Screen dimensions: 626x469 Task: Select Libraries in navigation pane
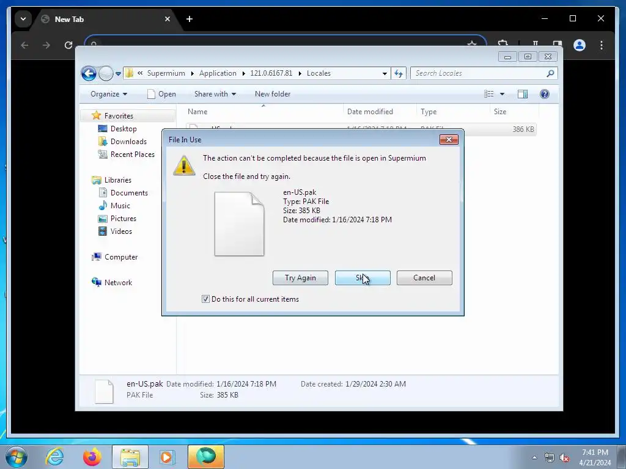click(x=118, y=180)
